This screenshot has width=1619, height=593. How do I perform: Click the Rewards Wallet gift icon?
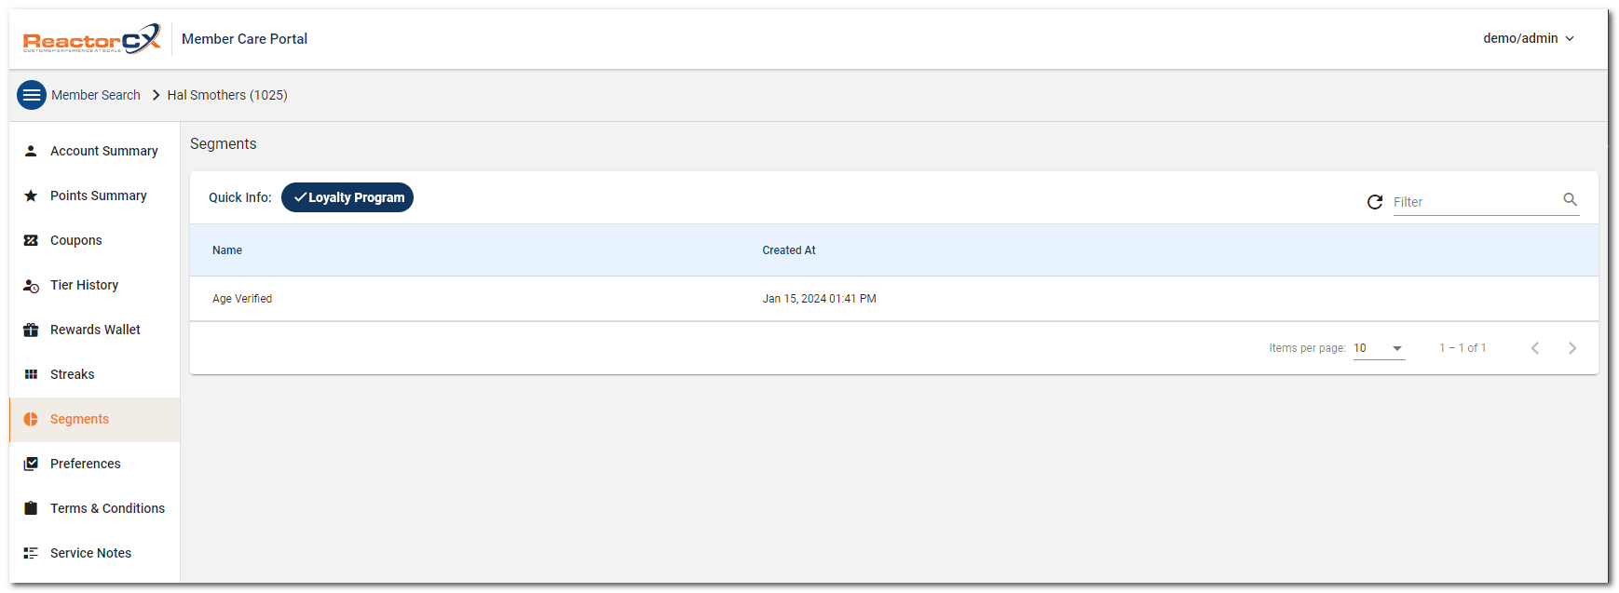(x=31, y=330)
